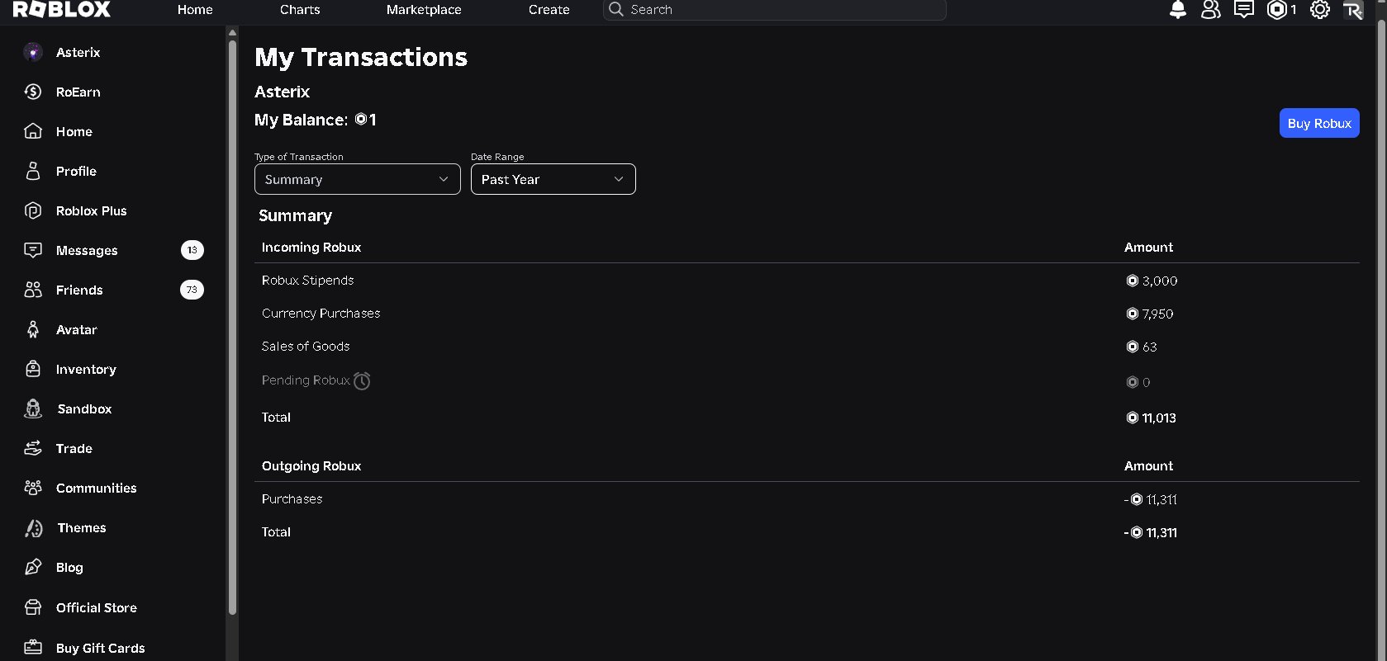Open the friends icon in top bar
This screenshot has height=661, width=1387.
(1211, 10)
